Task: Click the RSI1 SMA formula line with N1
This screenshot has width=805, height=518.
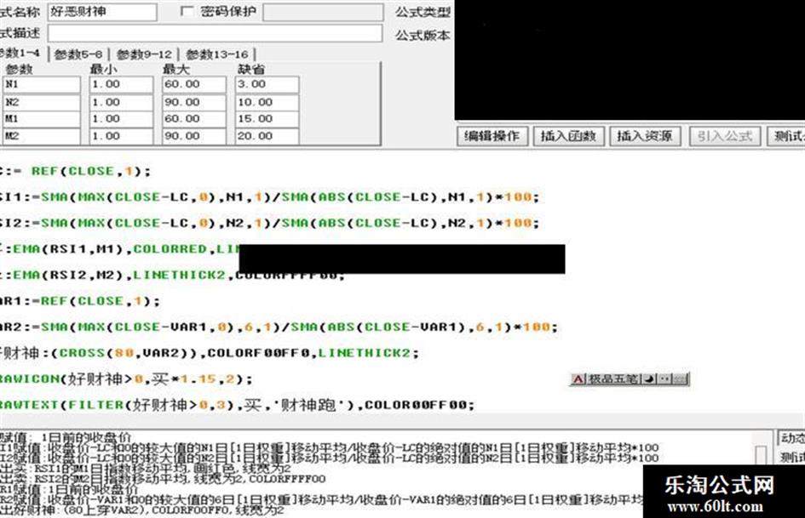Action: tap(269, 197)
